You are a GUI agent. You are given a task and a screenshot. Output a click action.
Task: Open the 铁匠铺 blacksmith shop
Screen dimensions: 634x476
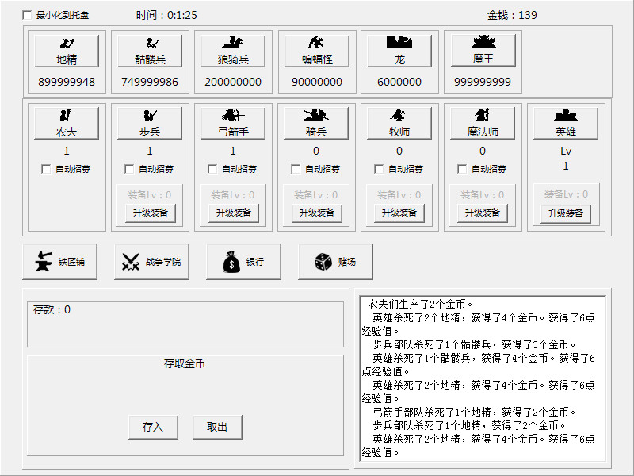pyautogui.click(x=60, y=262)
